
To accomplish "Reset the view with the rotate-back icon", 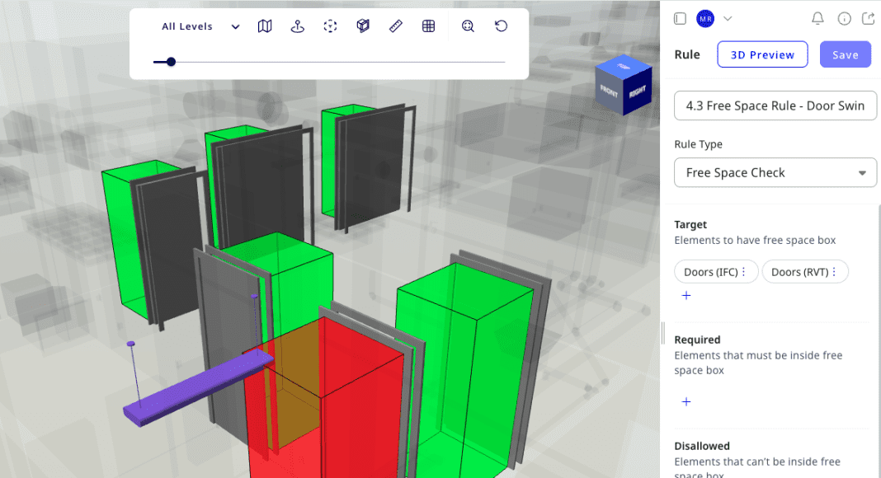I will click(501, 26).
